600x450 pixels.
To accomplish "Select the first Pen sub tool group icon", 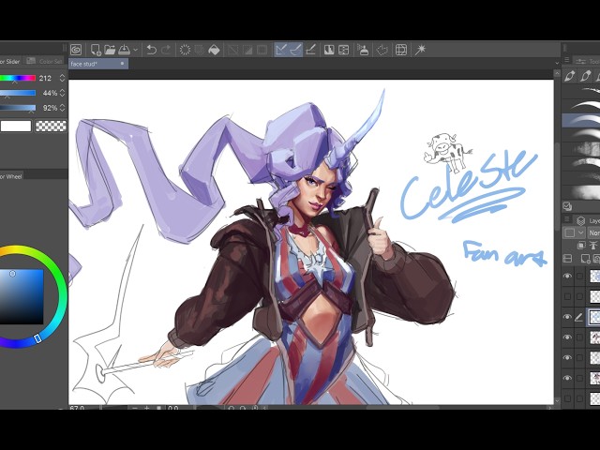I will coord(569,76).
